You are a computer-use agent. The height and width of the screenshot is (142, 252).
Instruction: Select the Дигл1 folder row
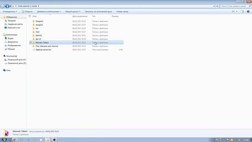point(76,39)
